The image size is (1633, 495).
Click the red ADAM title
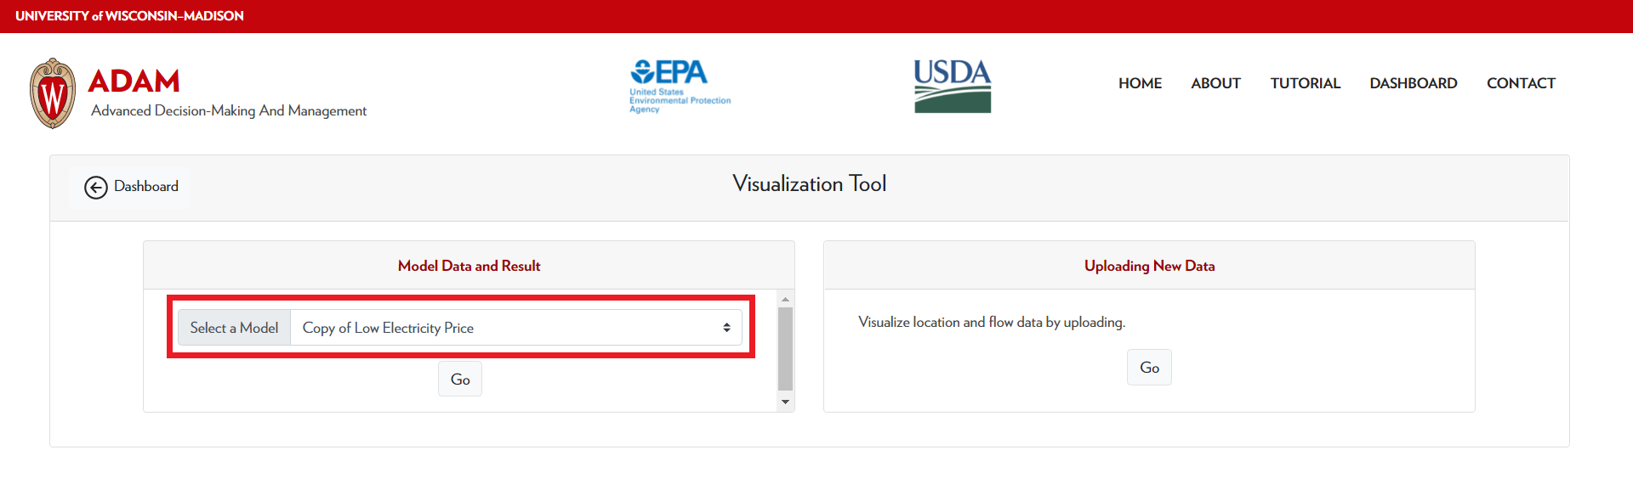point(134,82)
